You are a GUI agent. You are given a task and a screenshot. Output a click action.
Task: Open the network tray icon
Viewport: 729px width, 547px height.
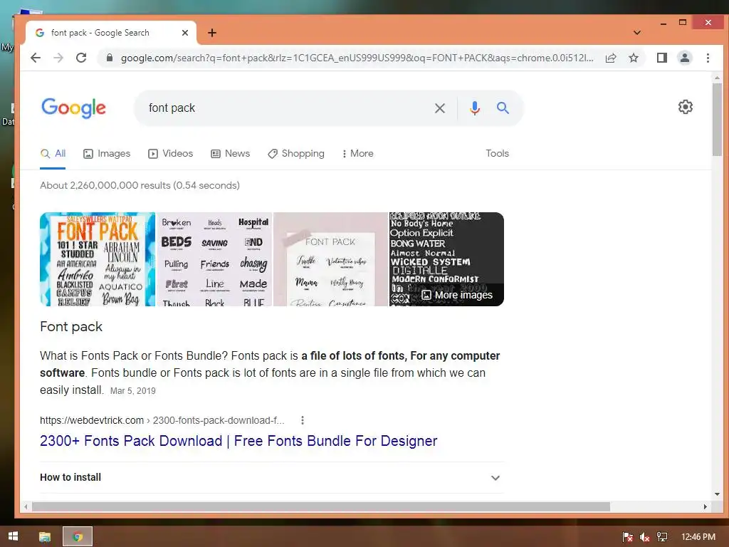(662, 537)
